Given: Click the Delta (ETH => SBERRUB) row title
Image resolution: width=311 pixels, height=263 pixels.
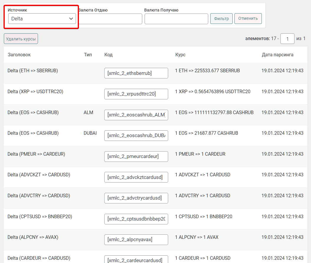Looking at the screenshot, I should click(33, 71).
